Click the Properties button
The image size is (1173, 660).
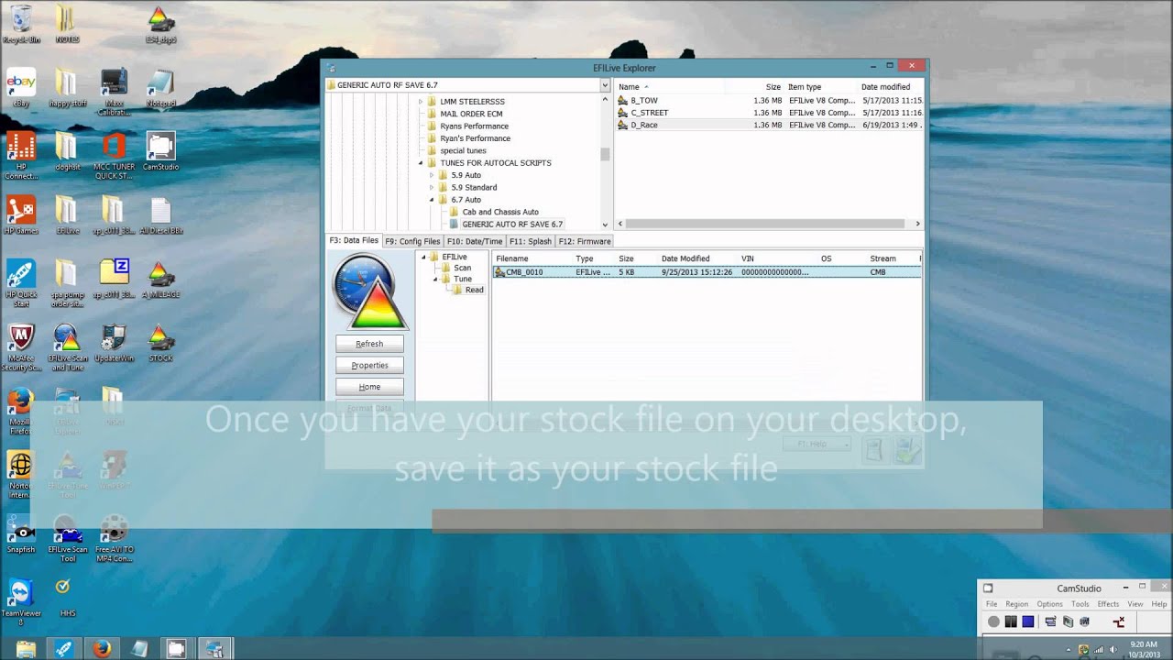click(x=369, y=365)
